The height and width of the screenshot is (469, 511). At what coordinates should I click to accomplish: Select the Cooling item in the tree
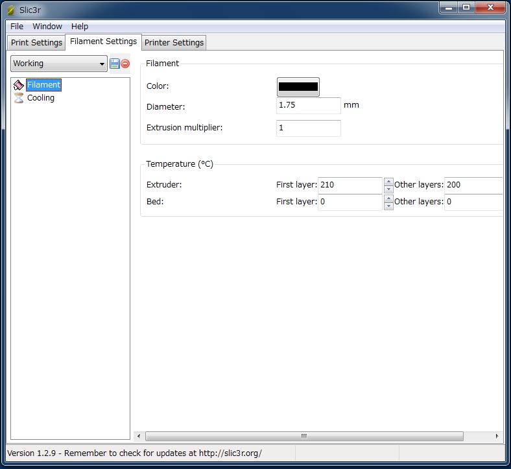pos(41,98)
